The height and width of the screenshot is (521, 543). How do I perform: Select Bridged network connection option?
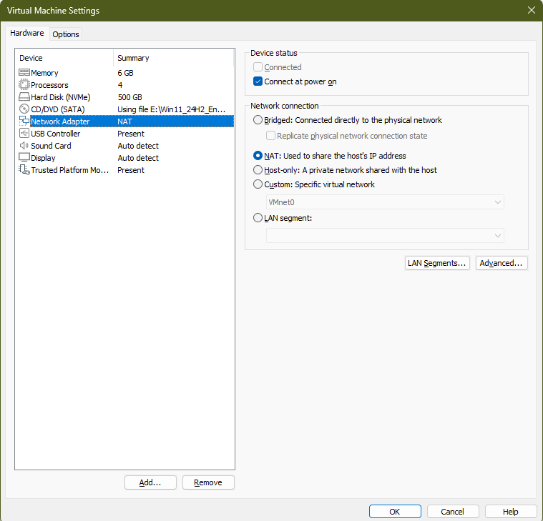258,120
